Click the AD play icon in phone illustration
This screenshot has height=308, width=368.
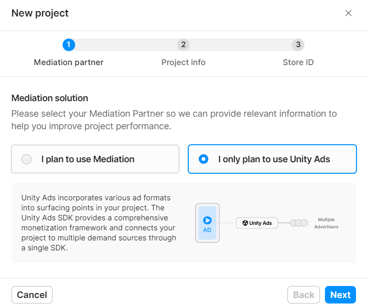click(207, 220)
